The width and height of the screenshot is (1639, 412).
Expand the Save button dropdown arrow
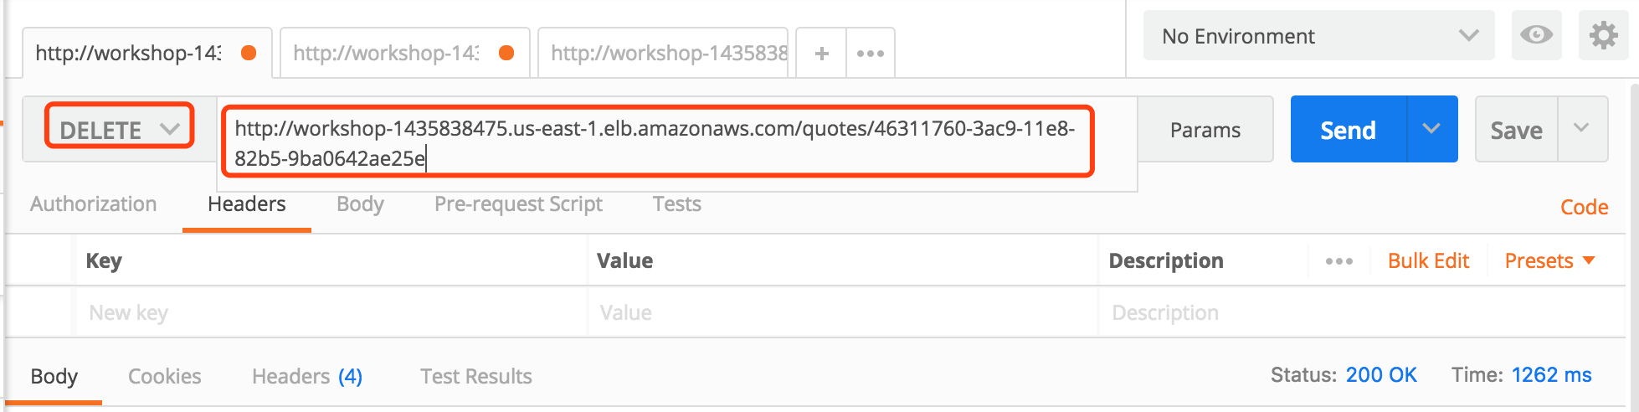click(x=1581, y=129)
